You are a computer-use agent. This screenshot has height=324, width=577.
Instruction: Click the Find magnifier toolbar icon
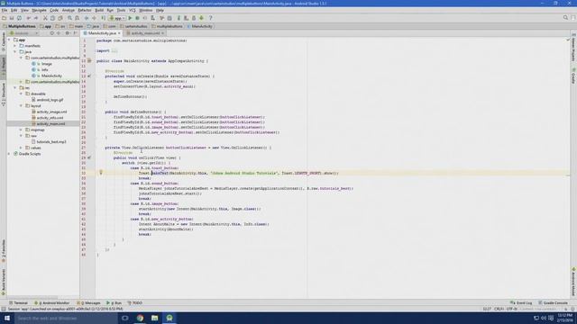(69, 18)
